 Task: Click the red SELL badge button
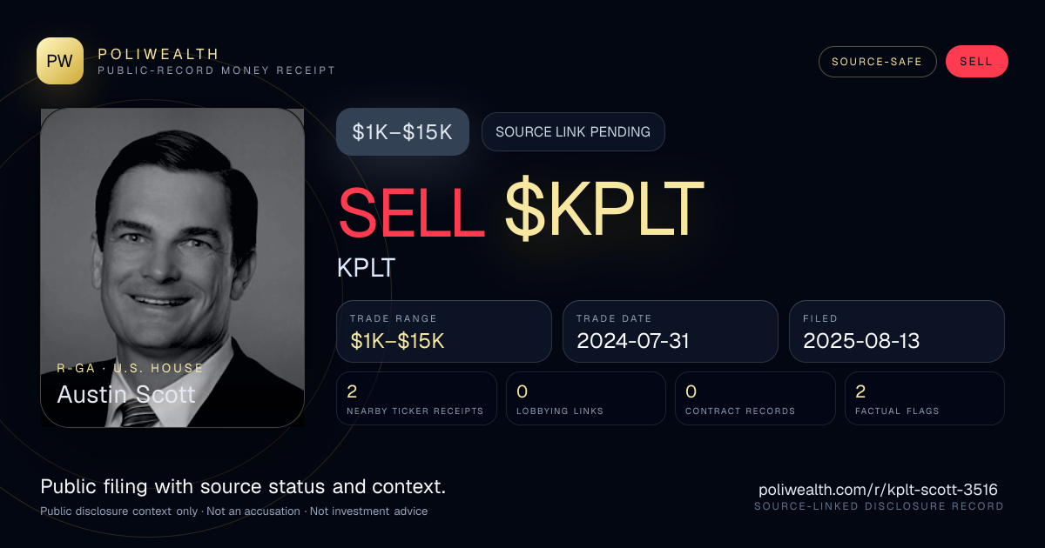[x=976, y=62]
